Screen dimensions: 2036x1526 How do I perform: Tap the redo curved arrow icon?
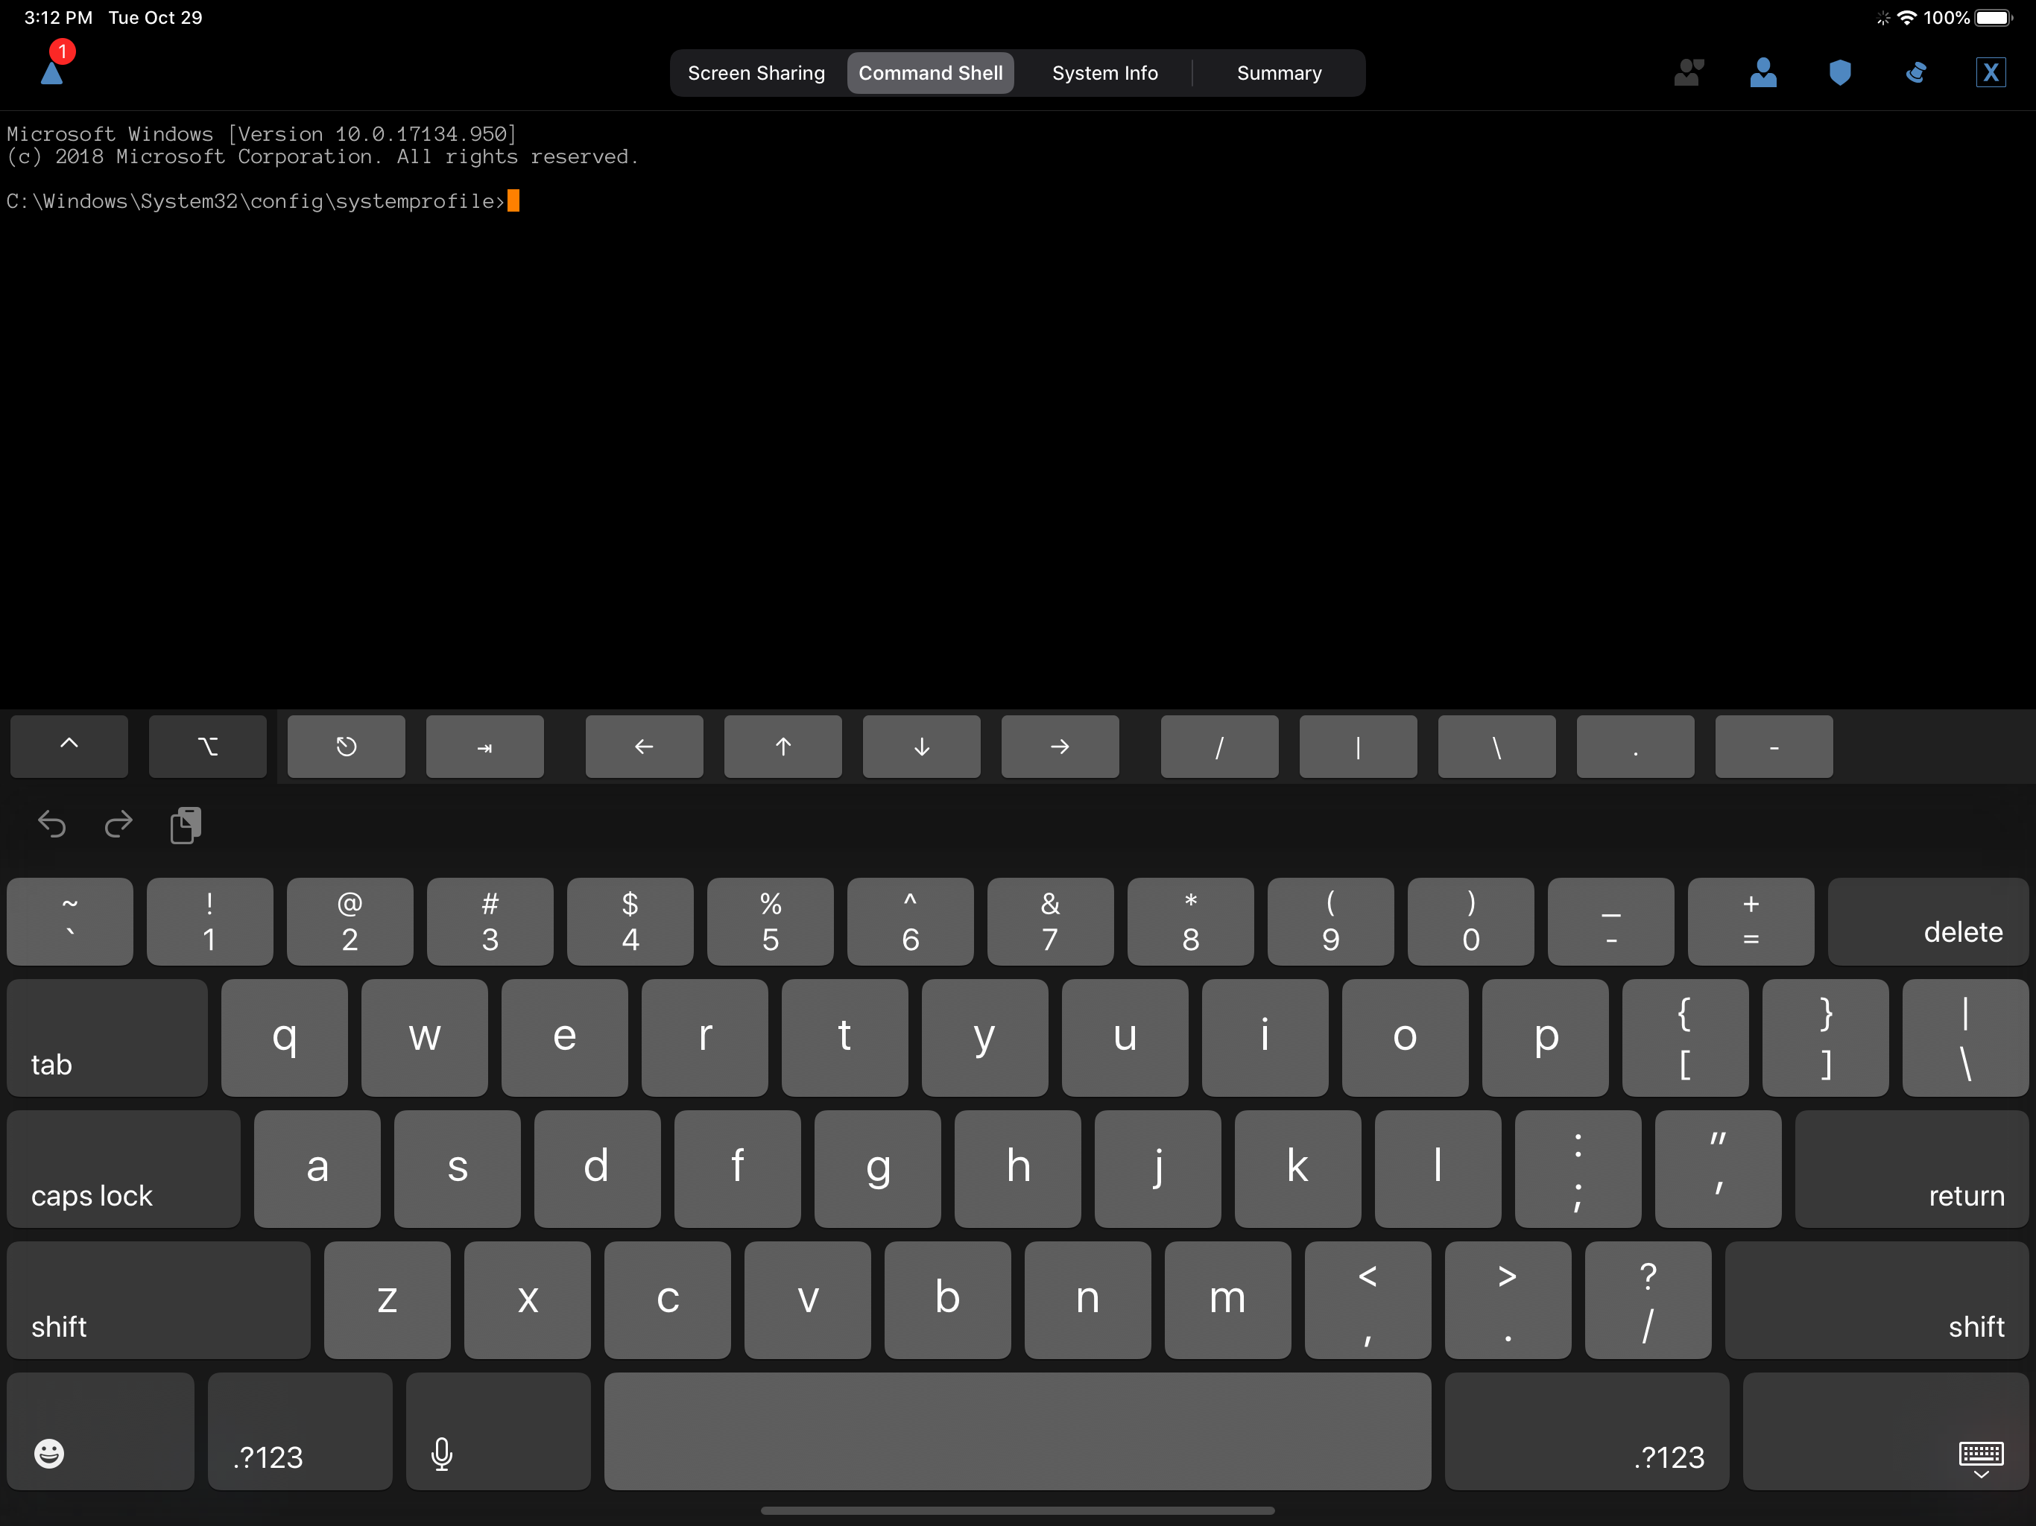118,825
